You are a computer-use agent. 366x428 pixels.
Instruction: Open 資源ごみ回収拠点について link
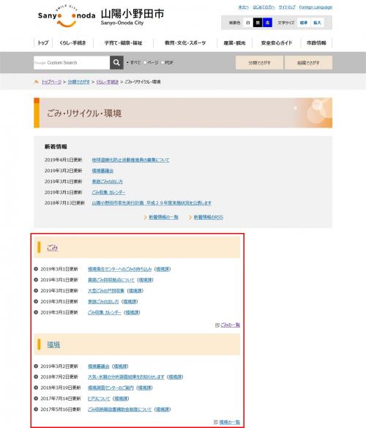click(111, 280)
